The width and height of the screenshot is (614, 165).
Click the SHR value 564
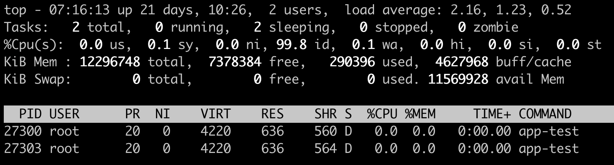pos(326,148)
